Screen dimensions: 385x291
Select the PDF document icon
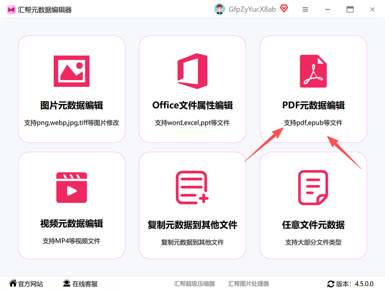pyautogui.click(x=313, y=71)
